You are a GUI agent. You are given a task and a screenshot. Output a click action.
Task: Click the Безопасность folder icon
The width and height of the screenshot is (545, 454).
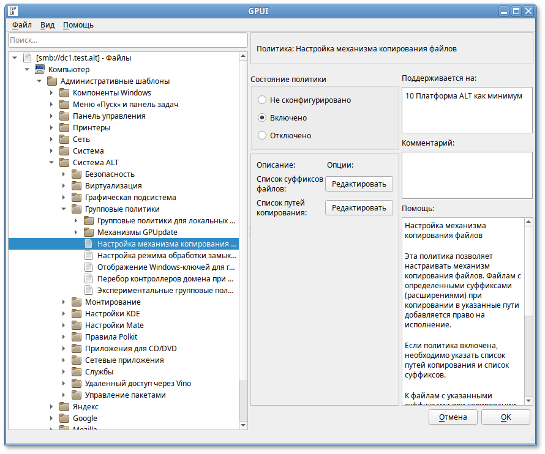76,174
